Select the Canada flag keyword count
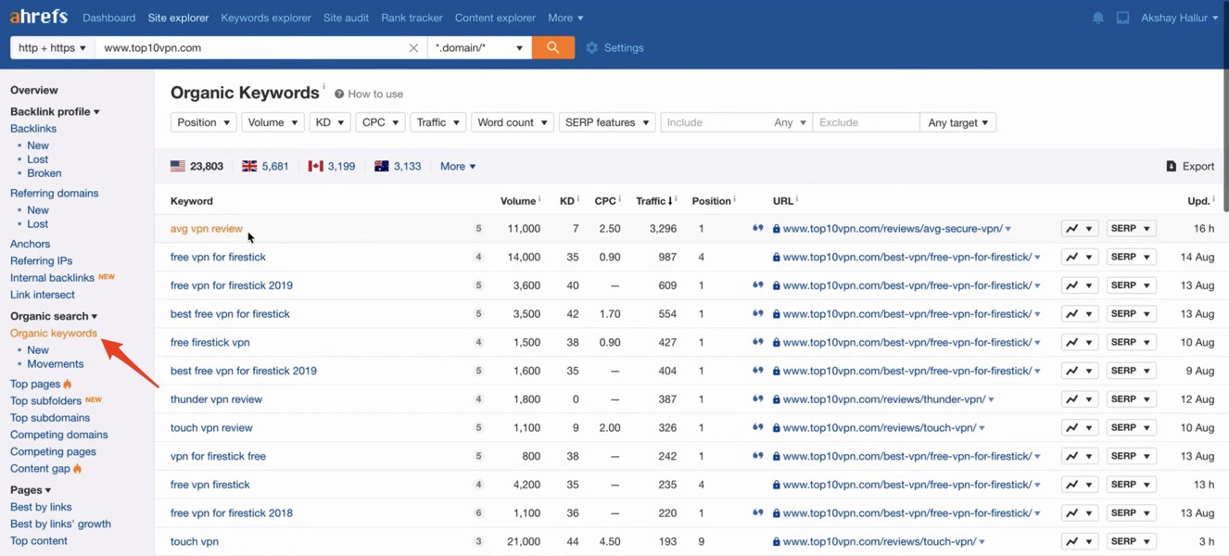Image resolution: width=1229 pixels, height=556 pixels. click(x=332, y=166)
